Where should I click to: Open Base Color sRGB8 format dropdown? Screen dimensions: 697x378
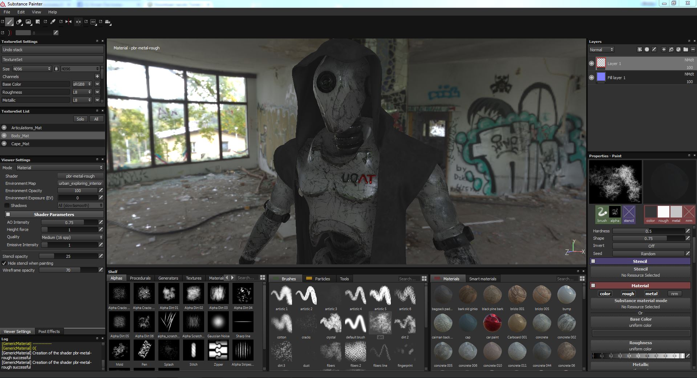(x=82, y=84)
